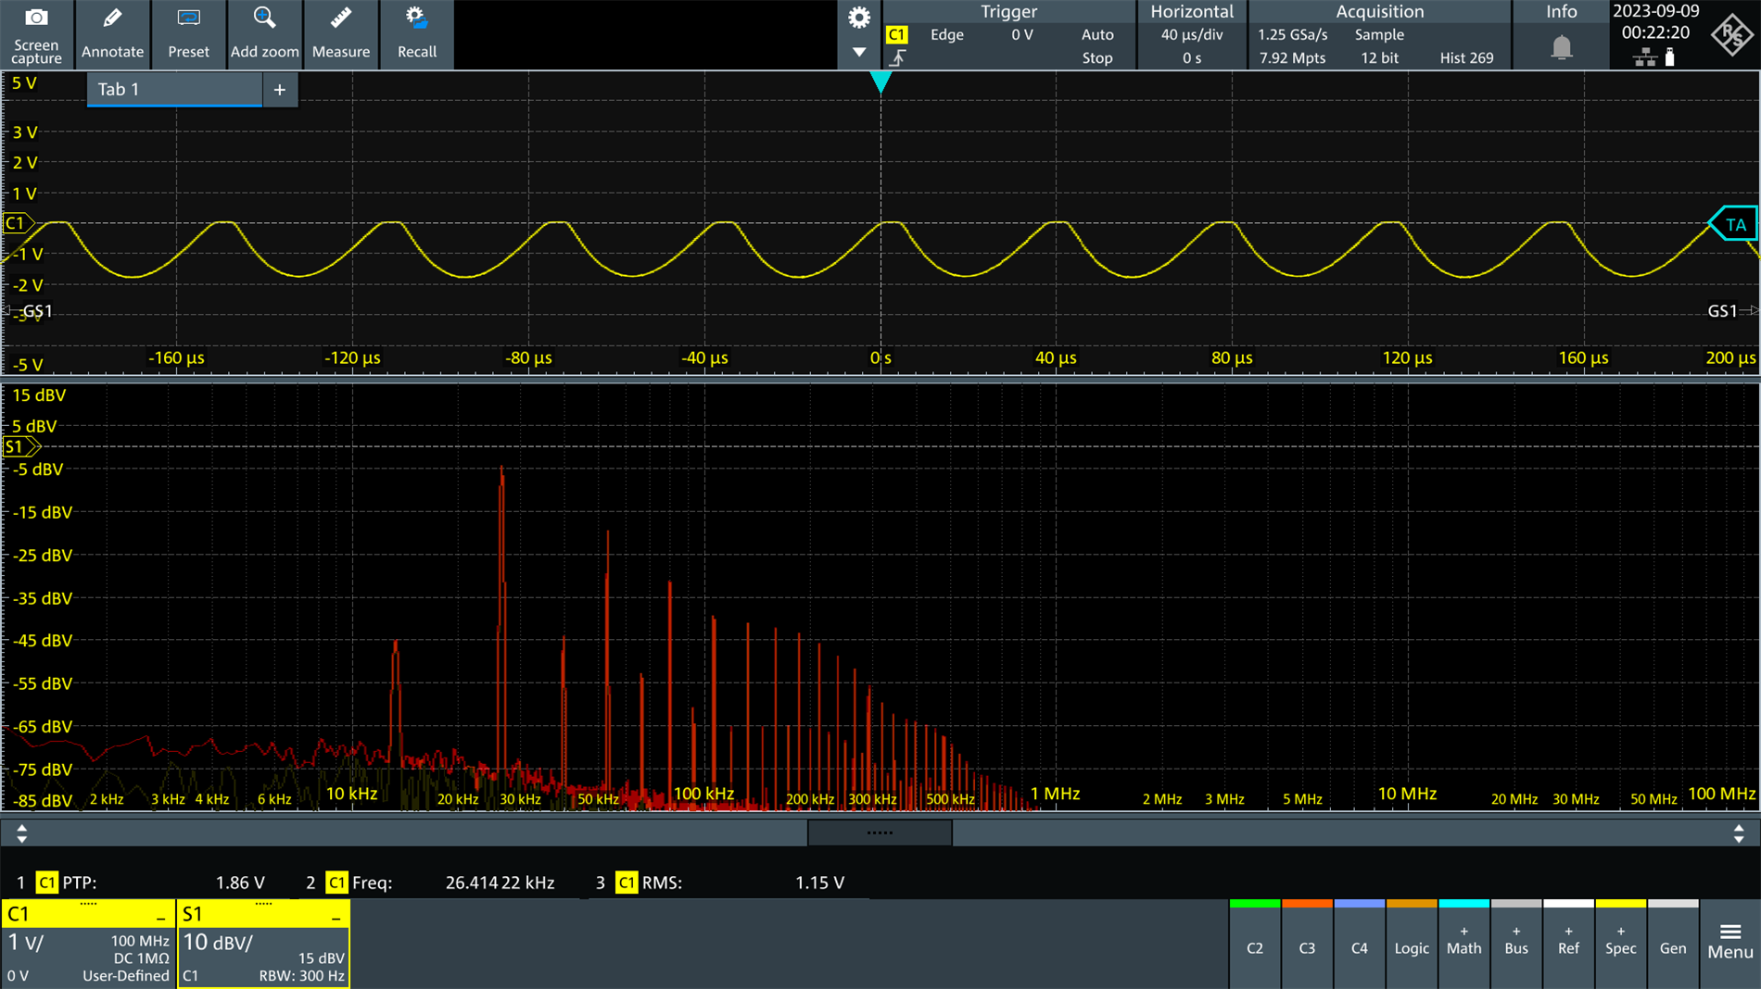Viewport: 1761px width, 989px height.
Task: Click the network connection status icon
Action: 1645,58
